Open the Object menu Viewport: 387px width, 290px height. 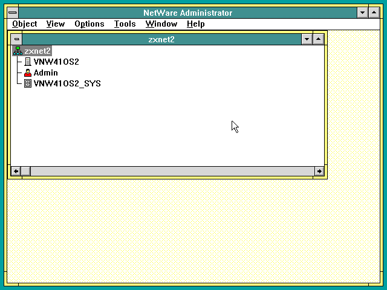pos(24,24)
